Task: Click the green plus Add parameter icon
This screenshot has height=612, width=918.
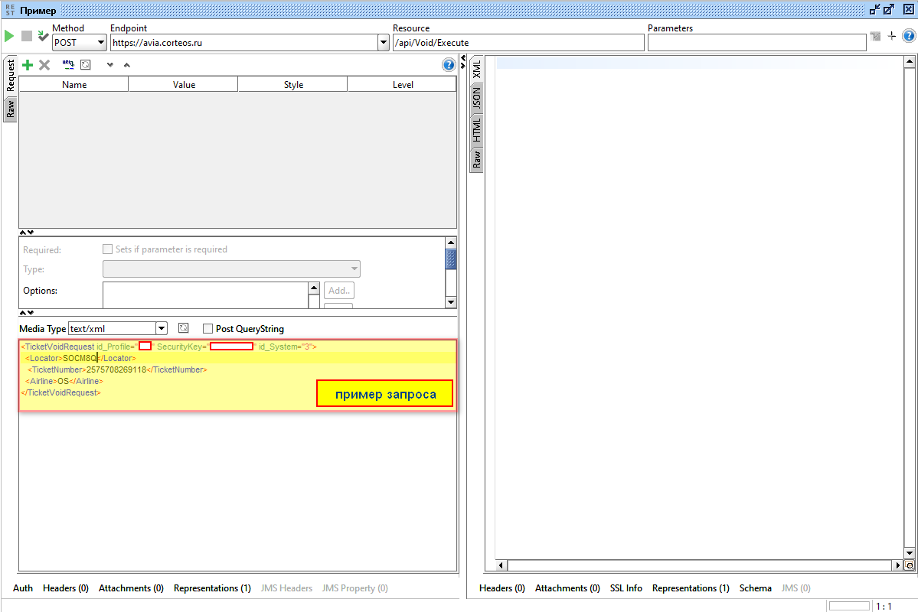Action: pos(28,66)
